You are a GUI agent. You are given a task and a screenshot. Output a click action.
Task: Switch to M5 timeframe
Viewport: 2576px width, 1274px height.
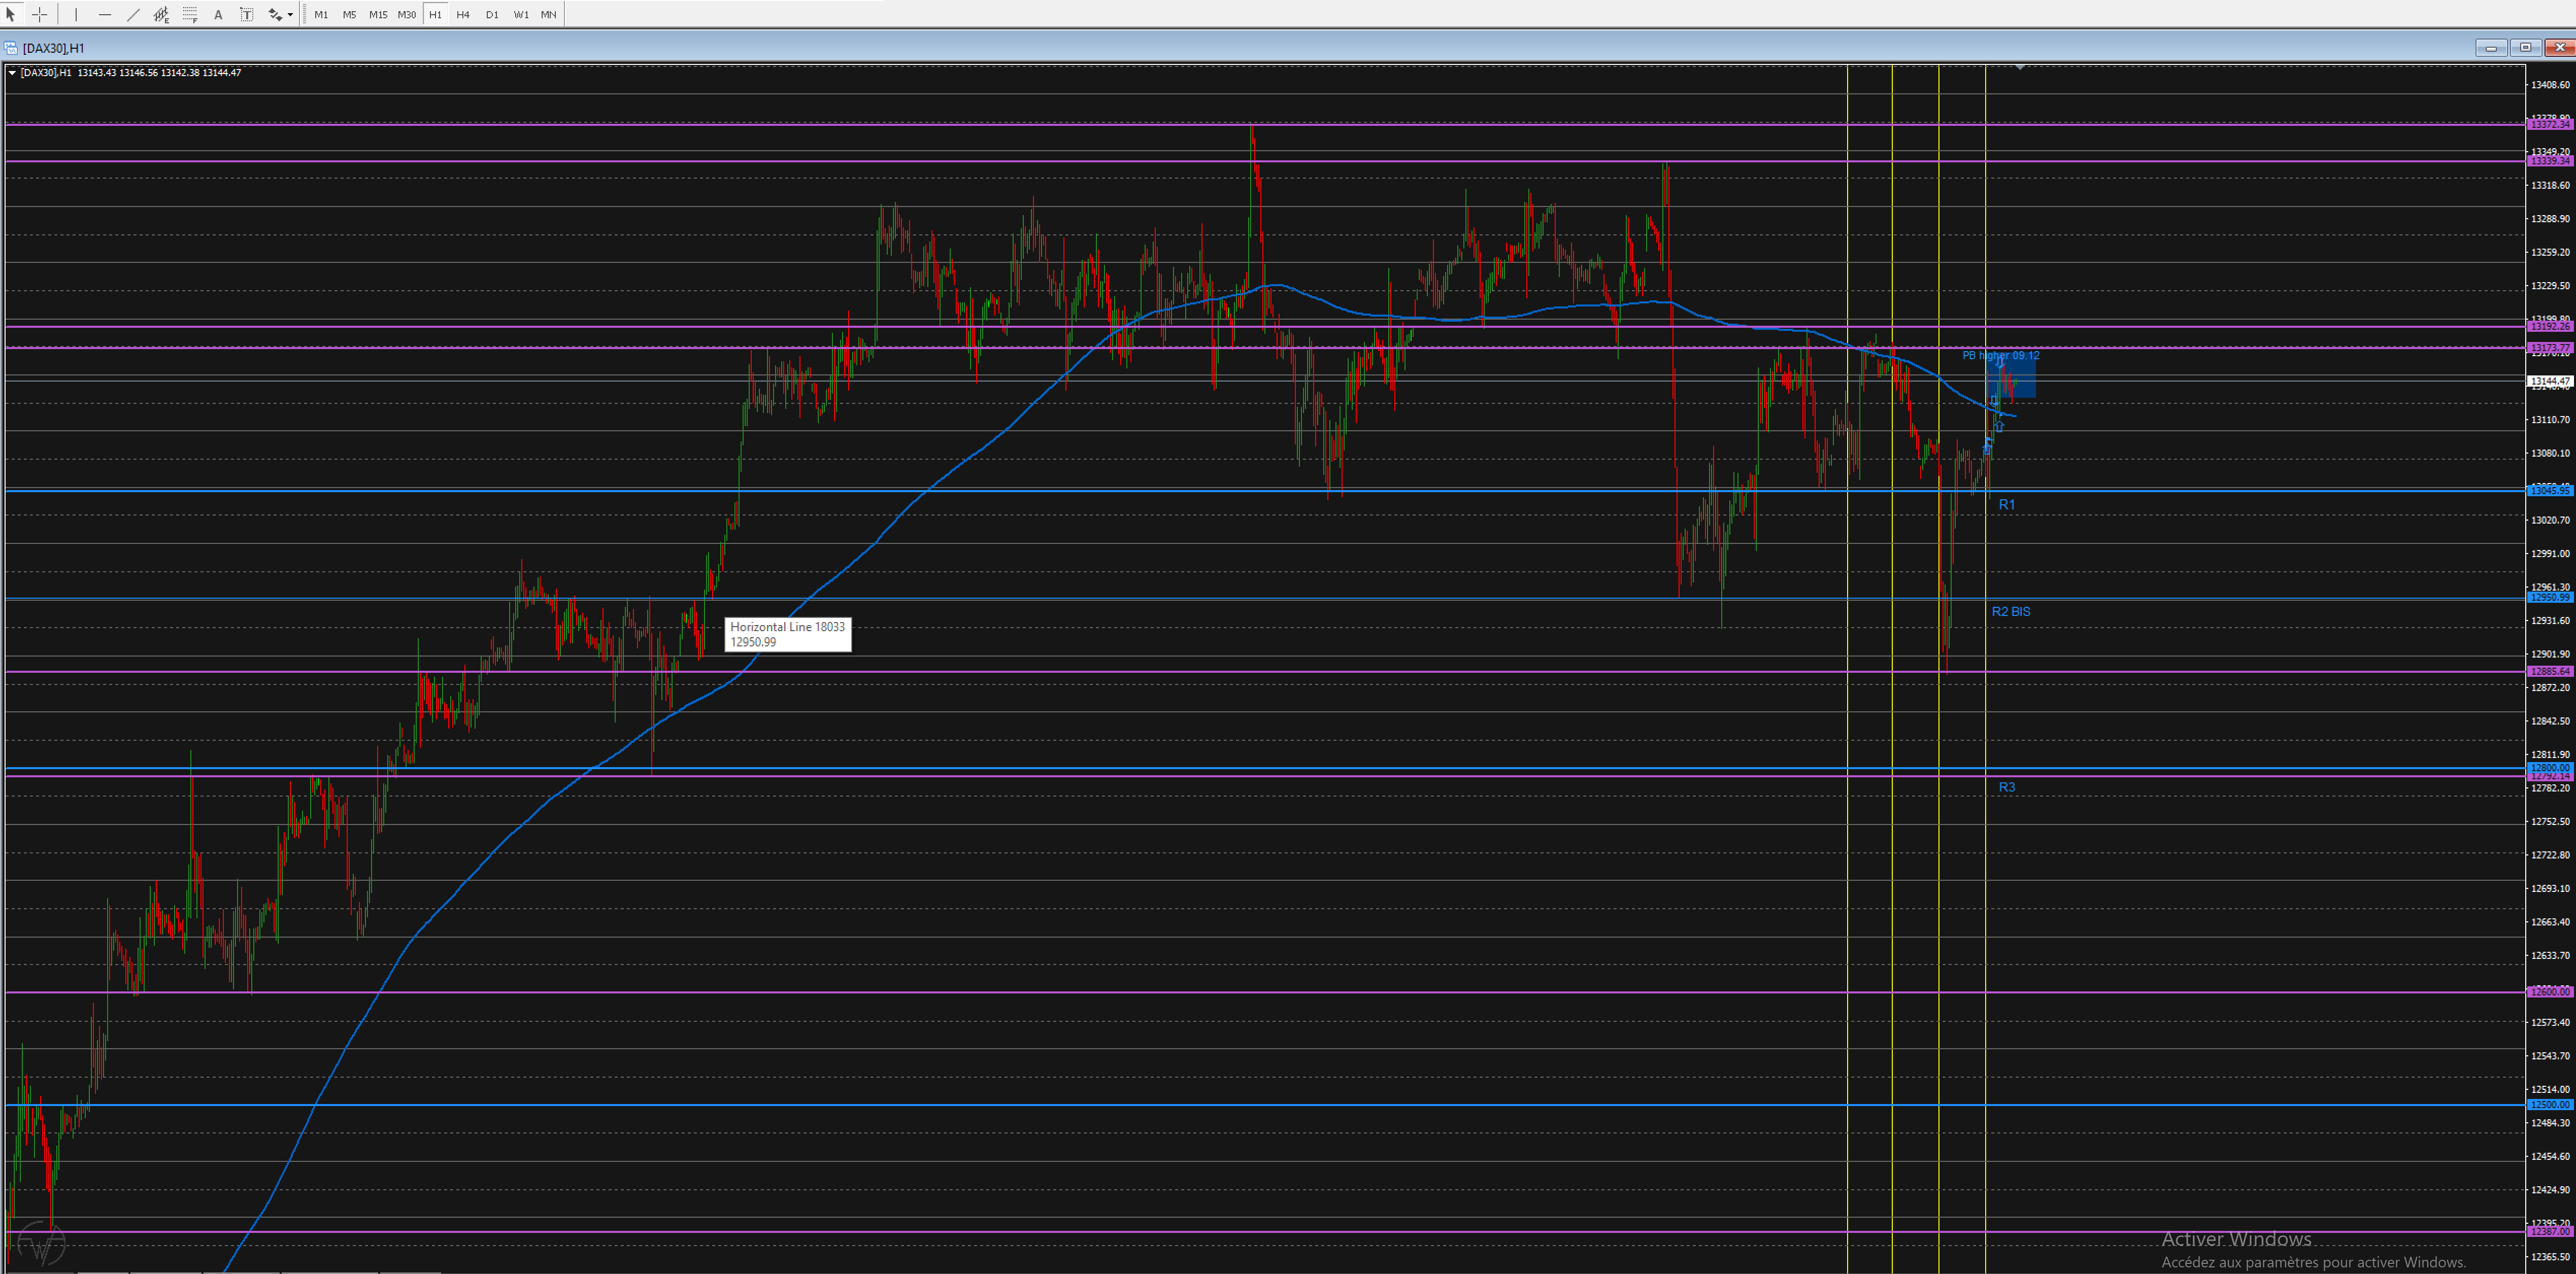tap(349, 14)
